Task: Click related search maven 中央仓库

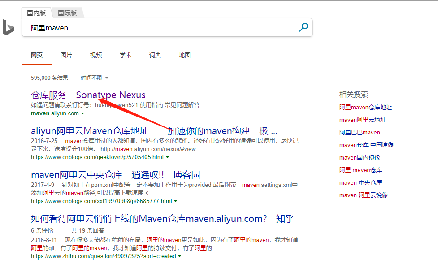Action: point(360,183)
